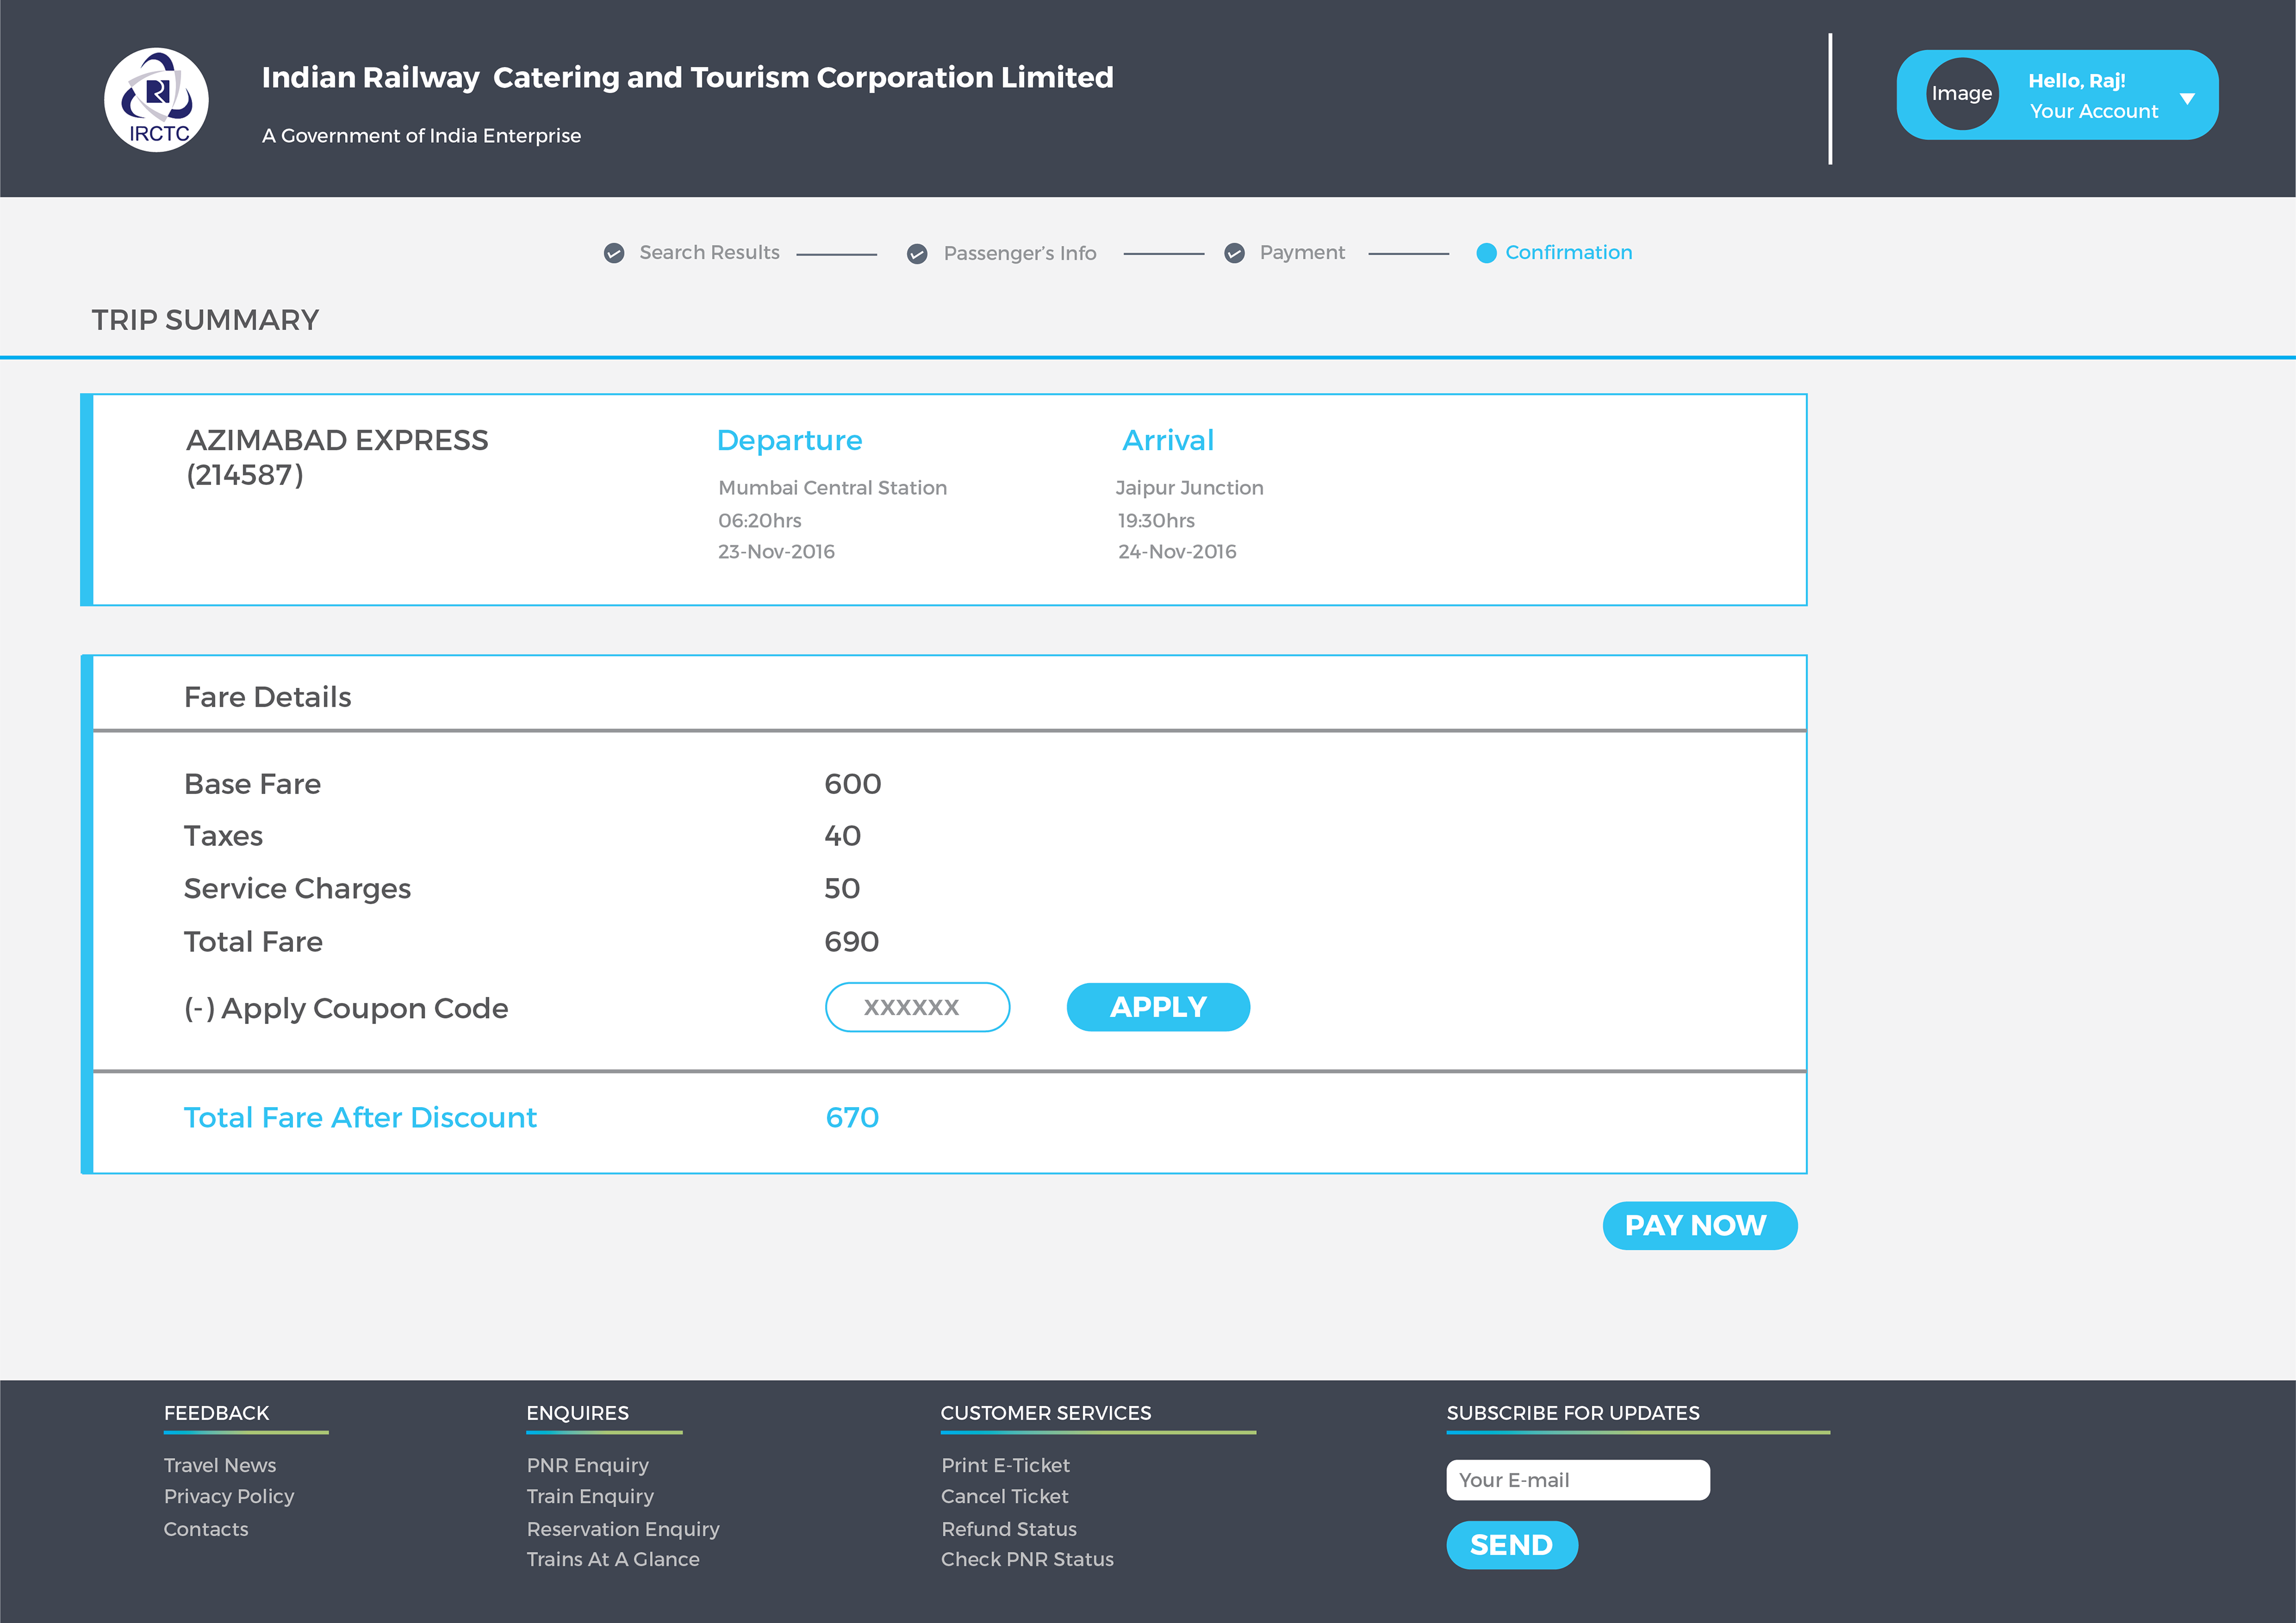Open the Travel News link
This screenshot has width=2296, height=1623.
(x=220, y=1465)
